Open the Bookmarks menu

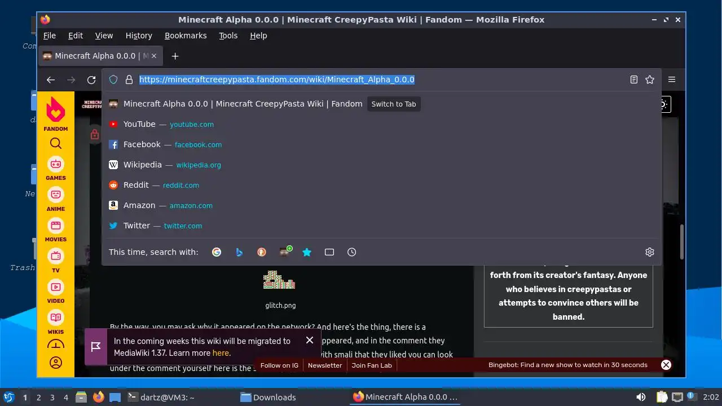[186, 36]
